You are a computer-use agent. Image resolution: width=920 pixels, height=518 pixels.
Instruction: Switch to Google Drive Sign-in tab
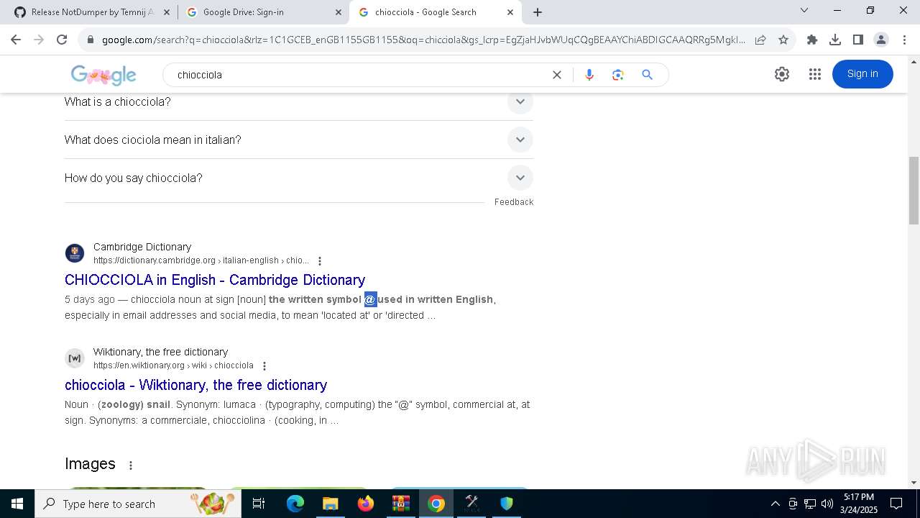tap(263, 12)
